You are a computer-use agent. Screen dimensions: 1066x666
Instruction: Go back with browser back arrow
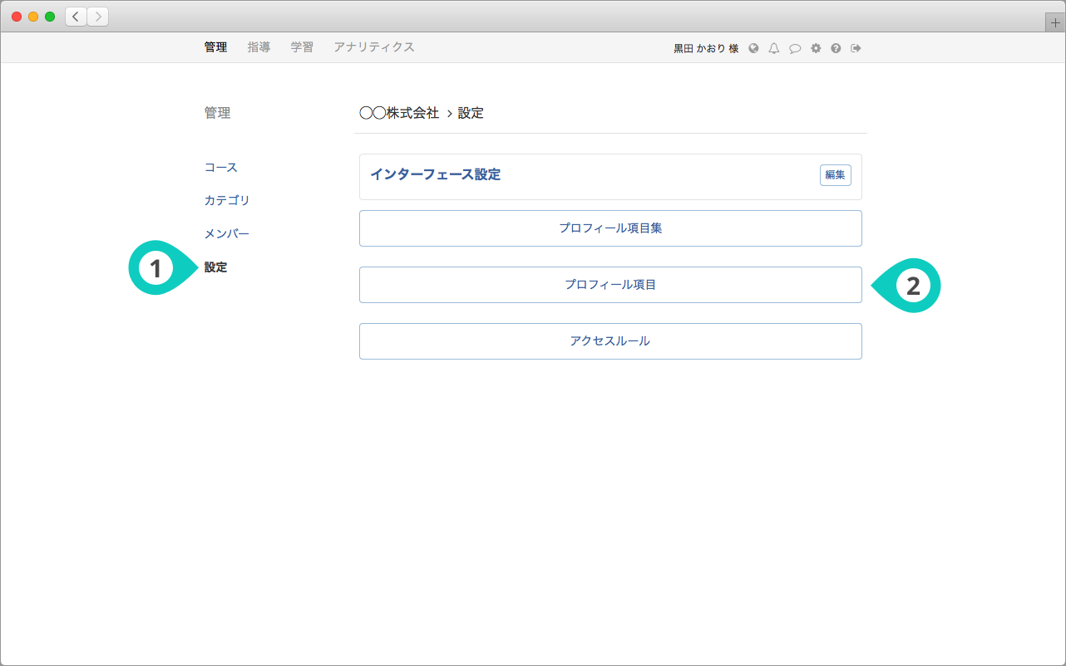coord(76,17)
